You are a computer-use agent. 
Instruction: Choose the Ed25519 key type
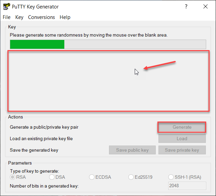[x=131, y=177]
